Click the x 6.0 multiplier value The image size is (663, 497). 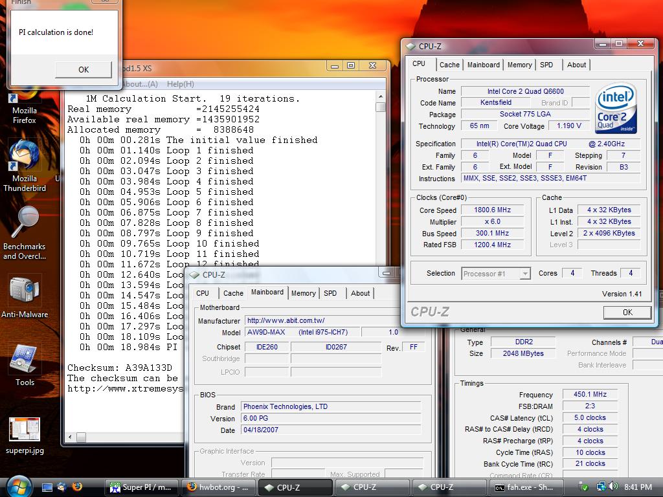[492, 222]
